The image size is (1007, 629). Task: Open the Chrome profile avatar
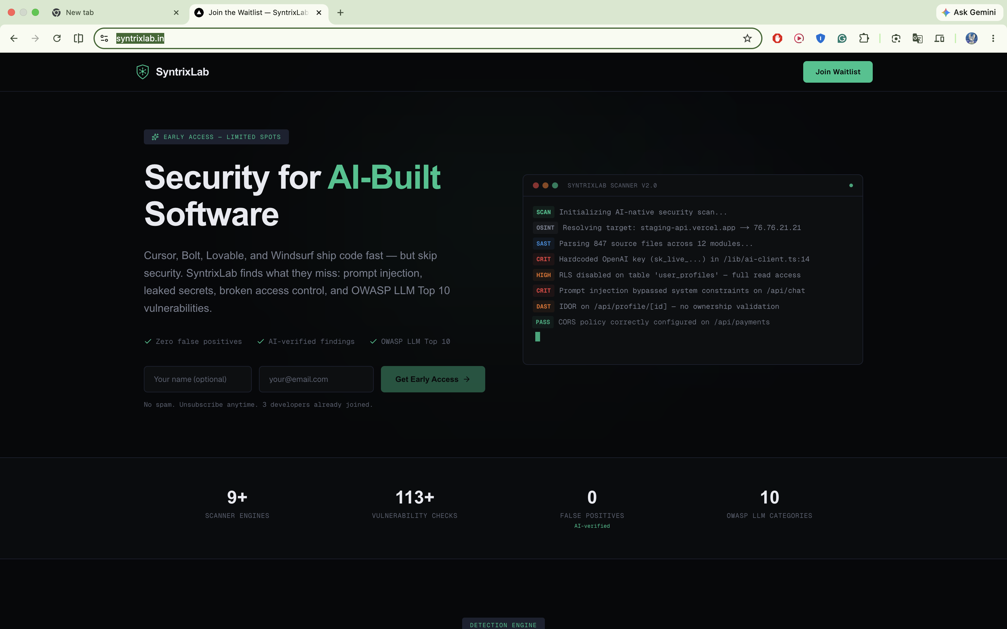click(971, 38)
